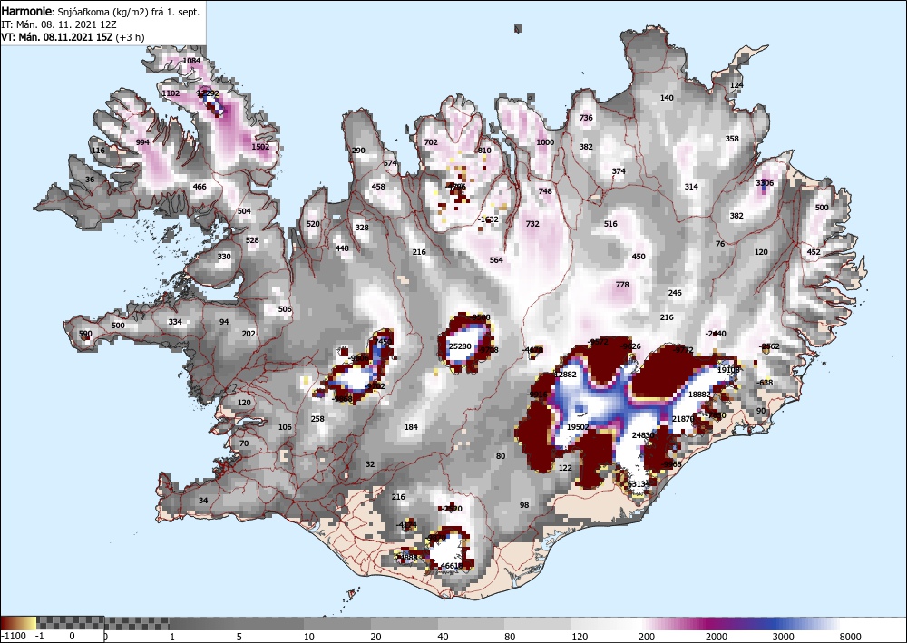Click the map value 290

[358, 151]
